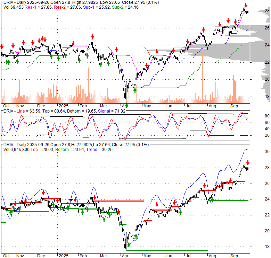
Task: Select 'Aug' on the lower chart date axis
Action: tap(212, 256)
